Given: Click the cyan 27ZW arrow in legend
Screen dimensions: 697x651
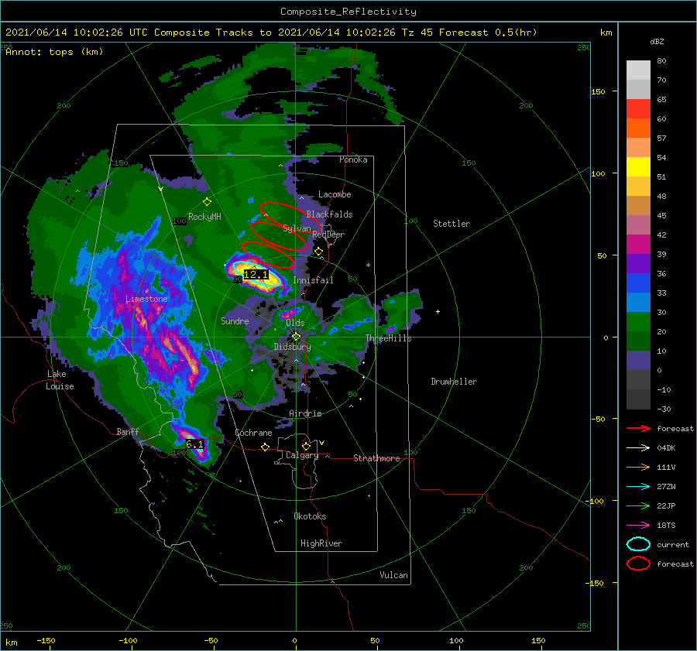Looking at the screenshot, I should click(638, 487).
